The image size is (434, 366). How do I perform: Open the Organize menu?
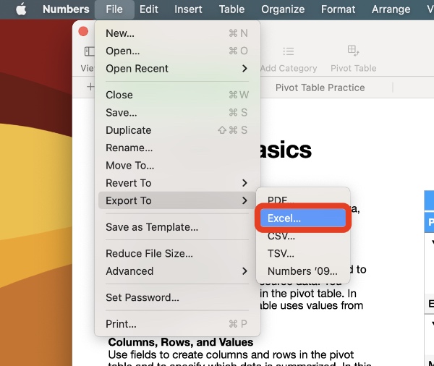pos(283,9)
